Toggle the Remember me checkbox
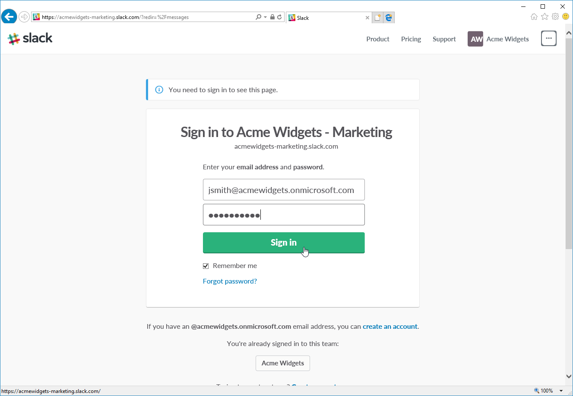This screenshot has height=396, width=573. click(x=206, y=266)
